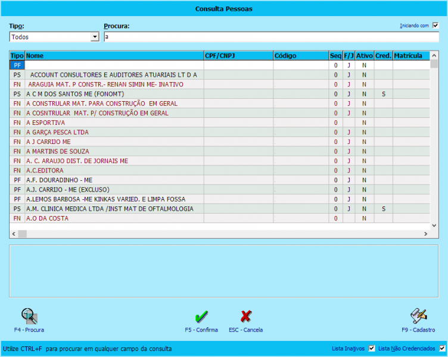
Task: Click the Matrícula column header
Action: (x=411, y=56)
